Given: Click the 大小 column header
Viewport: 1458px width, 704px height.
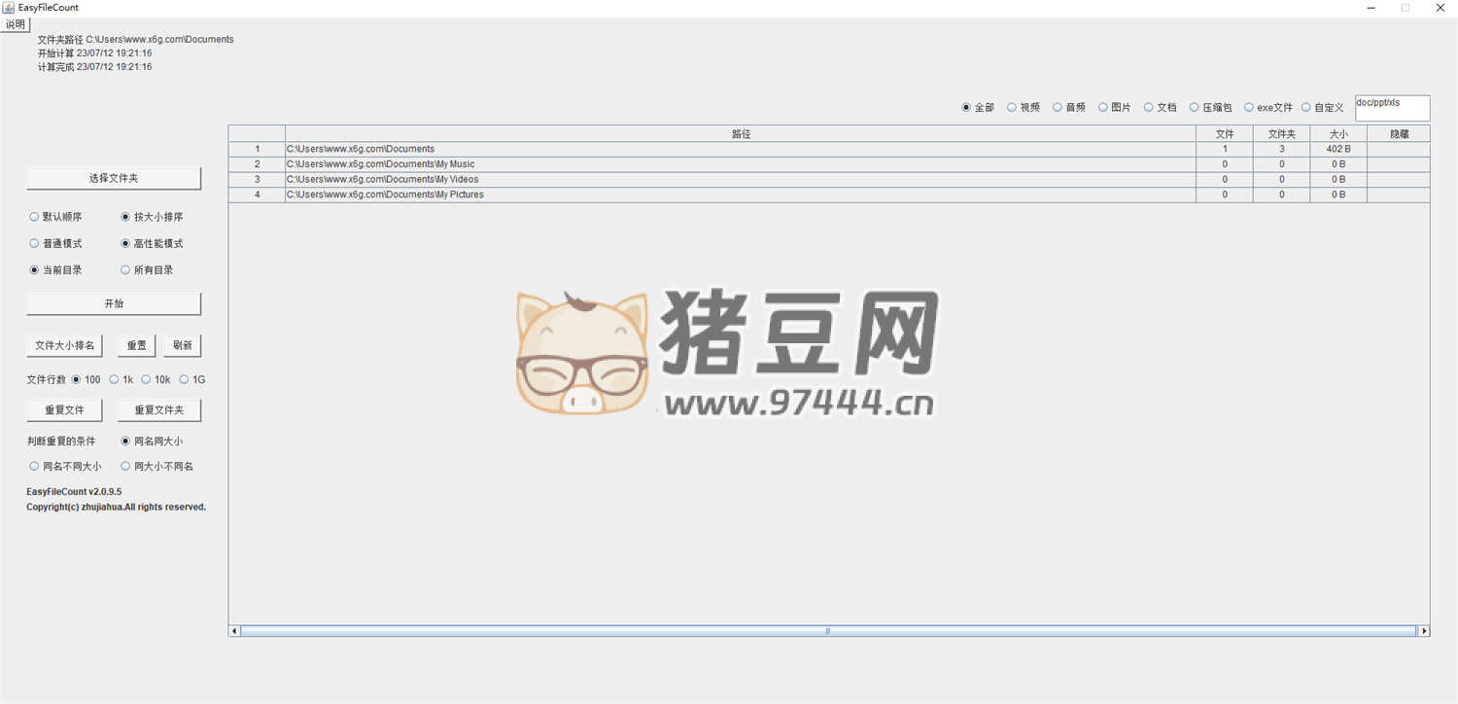Looking at the screenshot, I should tap(1338, 134).
